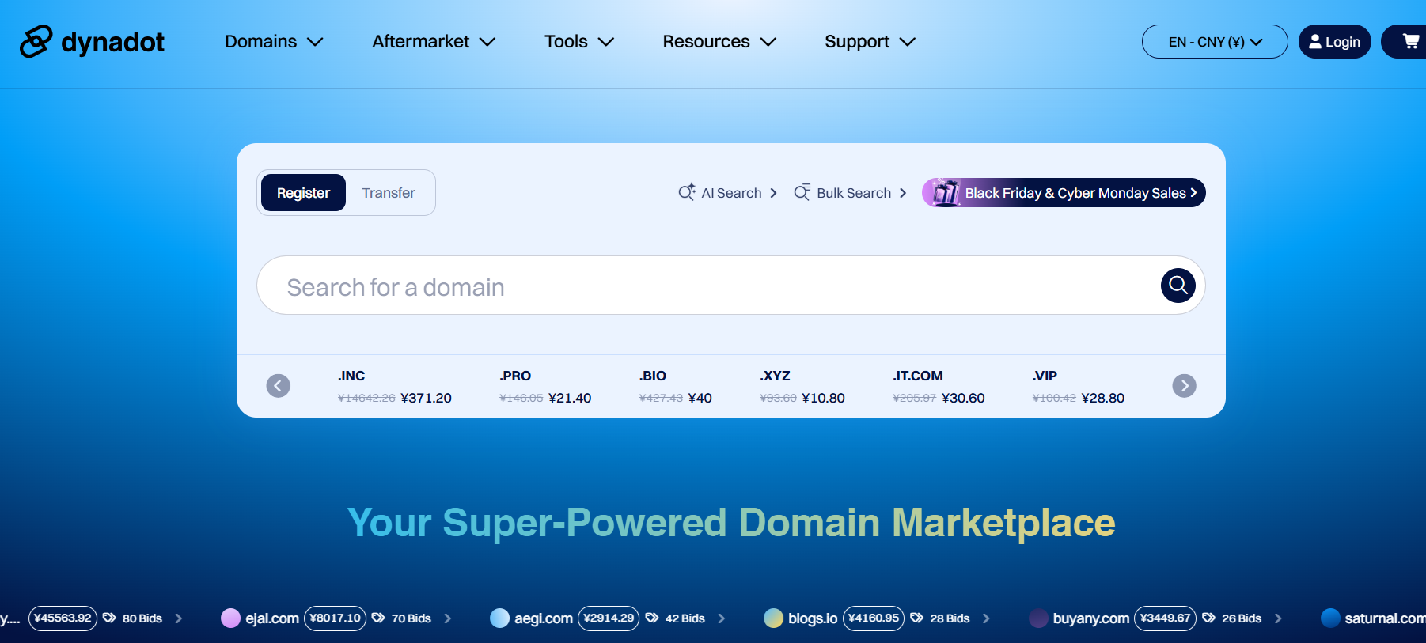Open the shopping cart
The width and height of the screenshot is (1426, 643).
[x=1410, y=41]
